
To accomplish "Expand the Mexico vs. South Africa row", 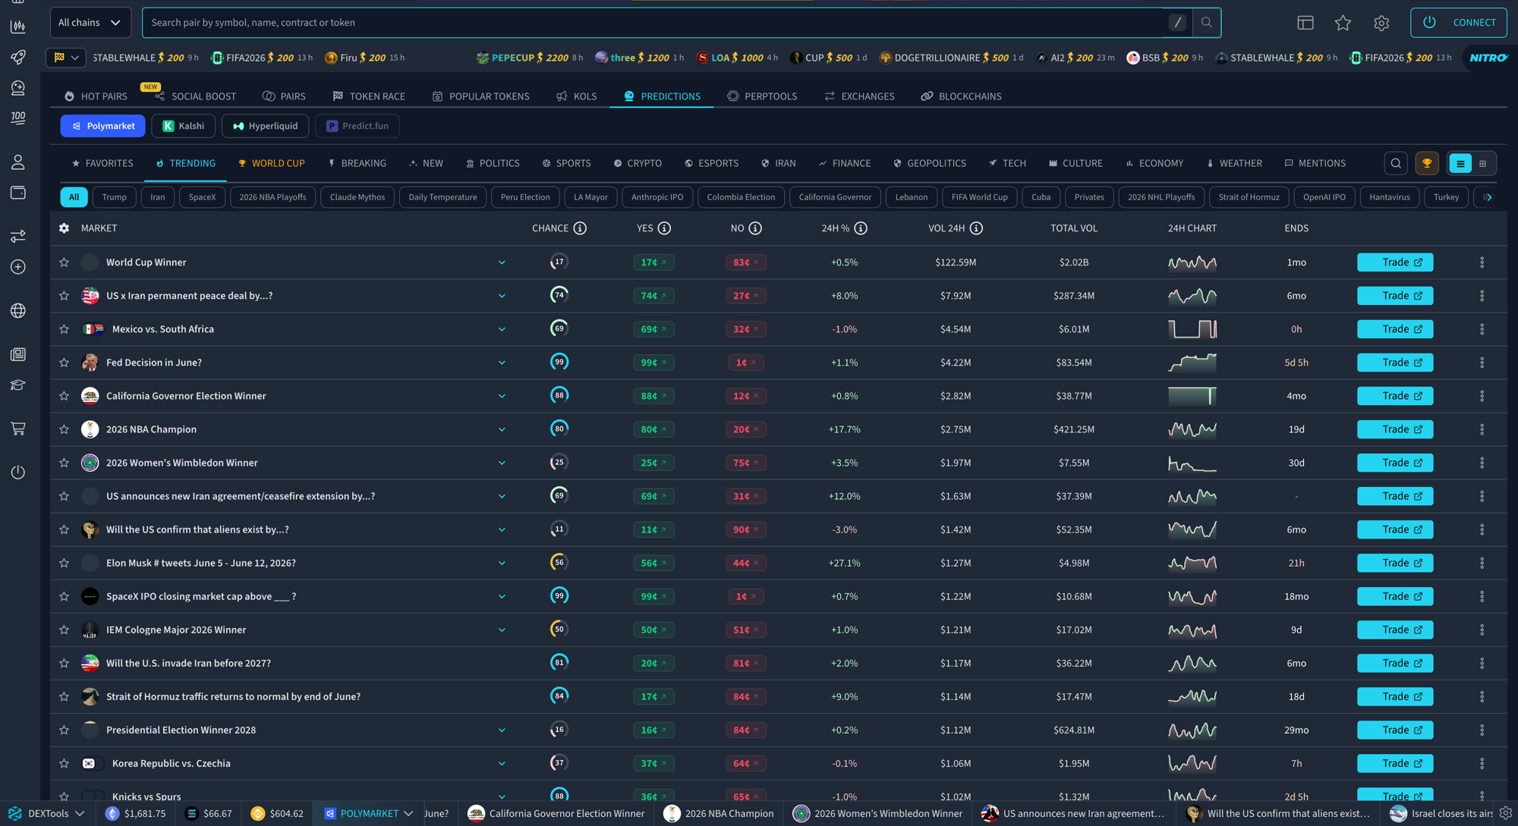I will 502,329.
